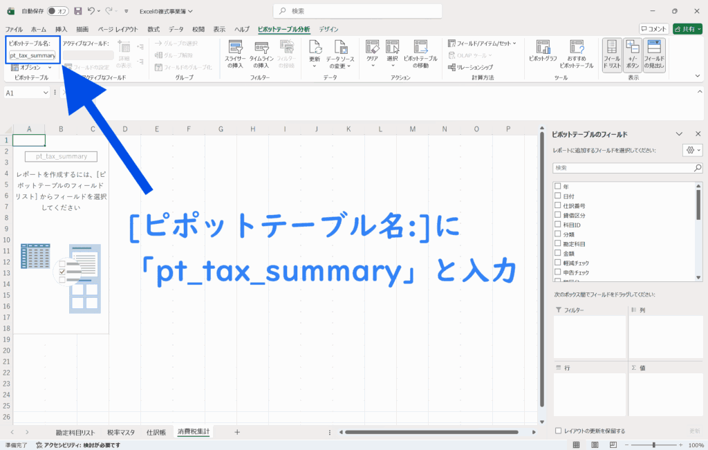Image resolution: width=708 pixels, height=450 pixels.
Task: Check the 日付 field checkbox
Action: pyautogui.click(x=557, y=196)
